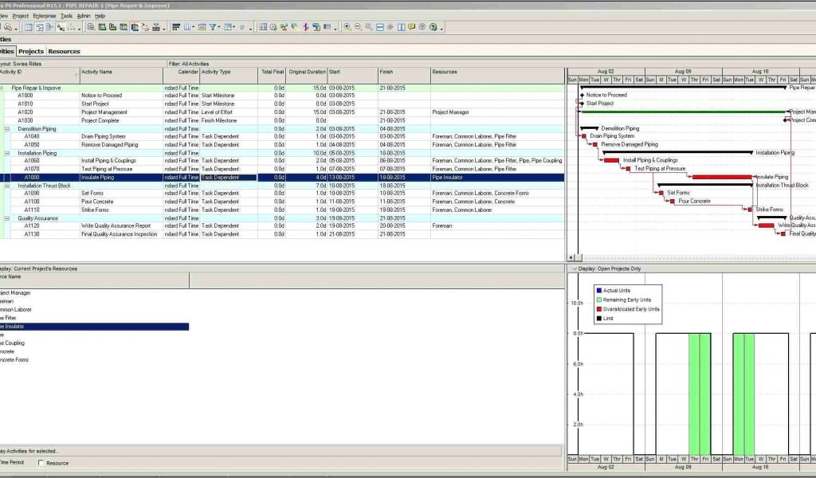Image resolution: width=816 pixels, height=478 pixels.
Task: Open the Display: Open Projects Only dropdown
Action: (574, 268)
